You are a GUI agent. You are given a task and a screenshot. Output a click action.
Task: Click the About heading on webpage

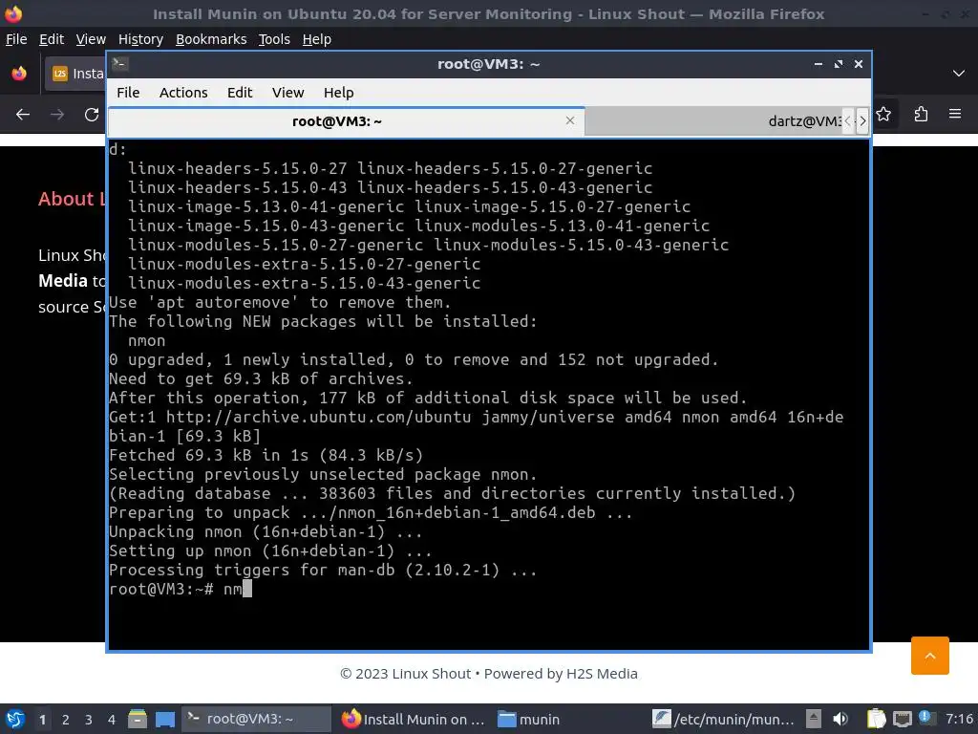(x=71, y=199)
